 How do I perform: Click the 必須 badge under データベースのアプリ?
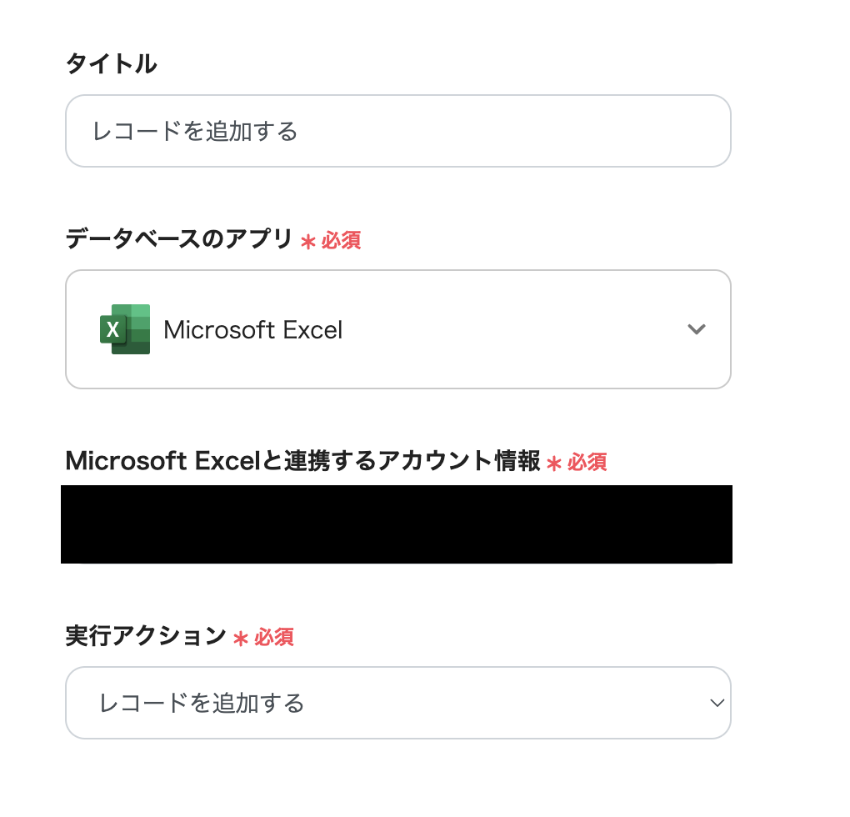(343, 241)
